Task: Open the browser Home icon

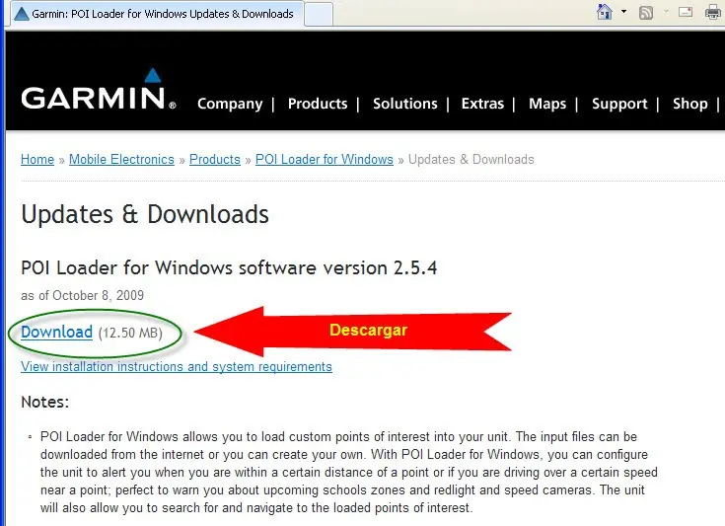Action: coord(605,12)
